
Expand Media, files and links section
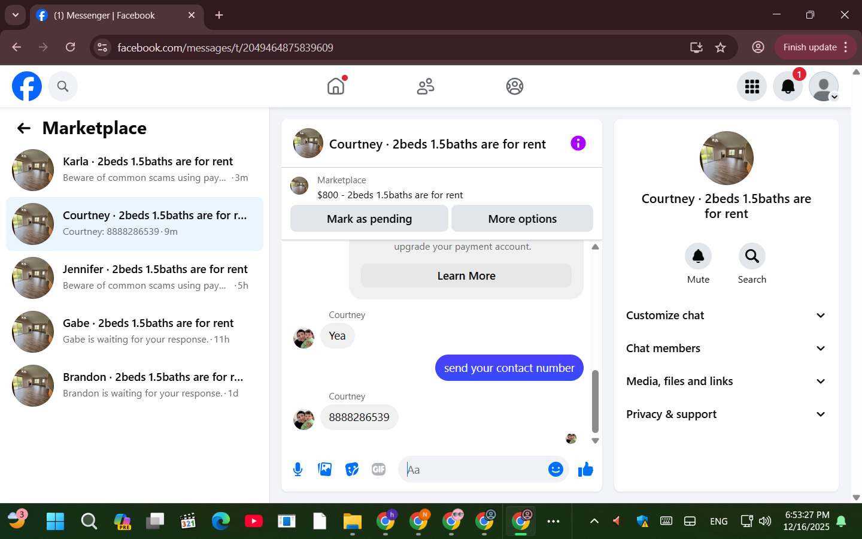pos(726,381)
